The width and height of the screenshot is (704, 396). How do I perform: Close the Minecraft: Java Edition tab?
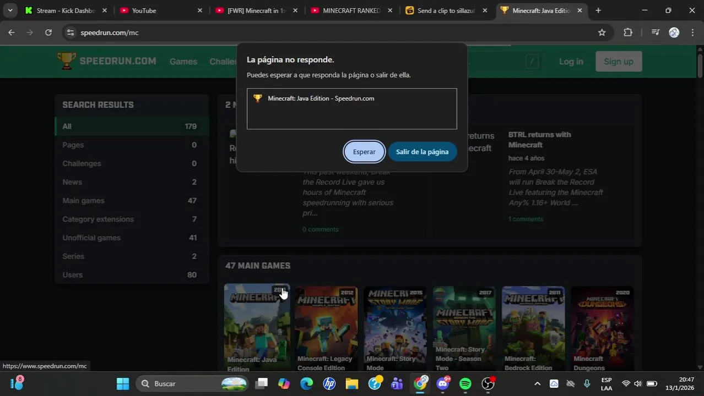580,10
